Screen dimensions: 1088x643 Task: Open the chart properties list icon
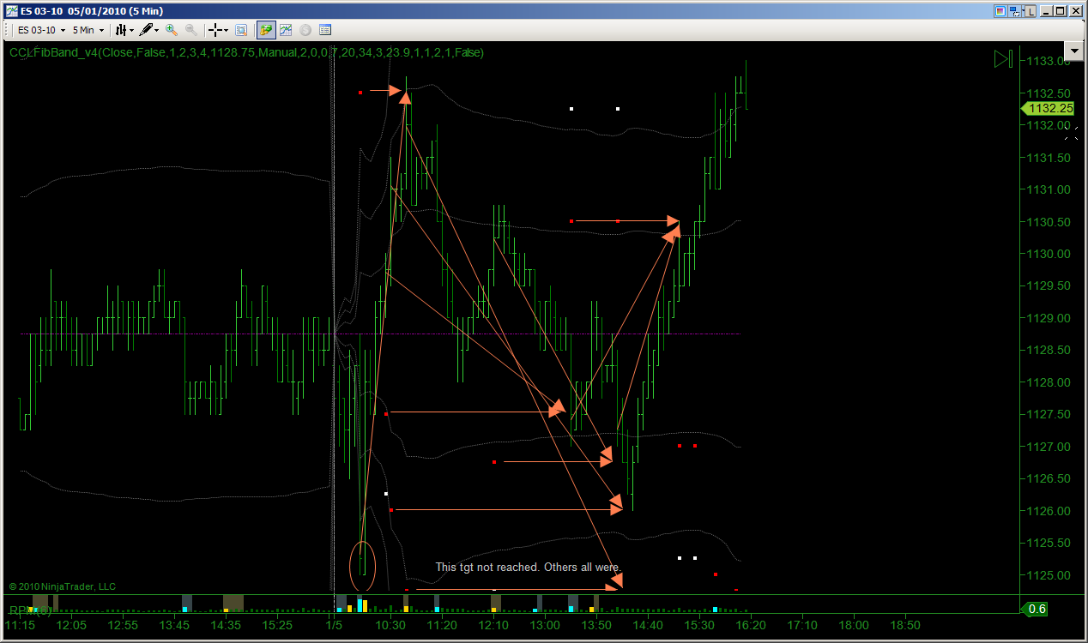point(325,30)
